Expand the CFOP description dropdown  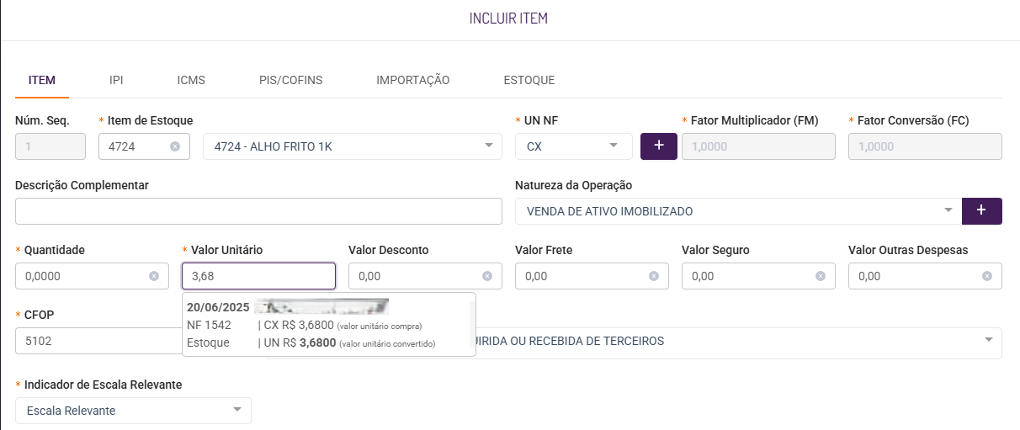tap(987, 341)
